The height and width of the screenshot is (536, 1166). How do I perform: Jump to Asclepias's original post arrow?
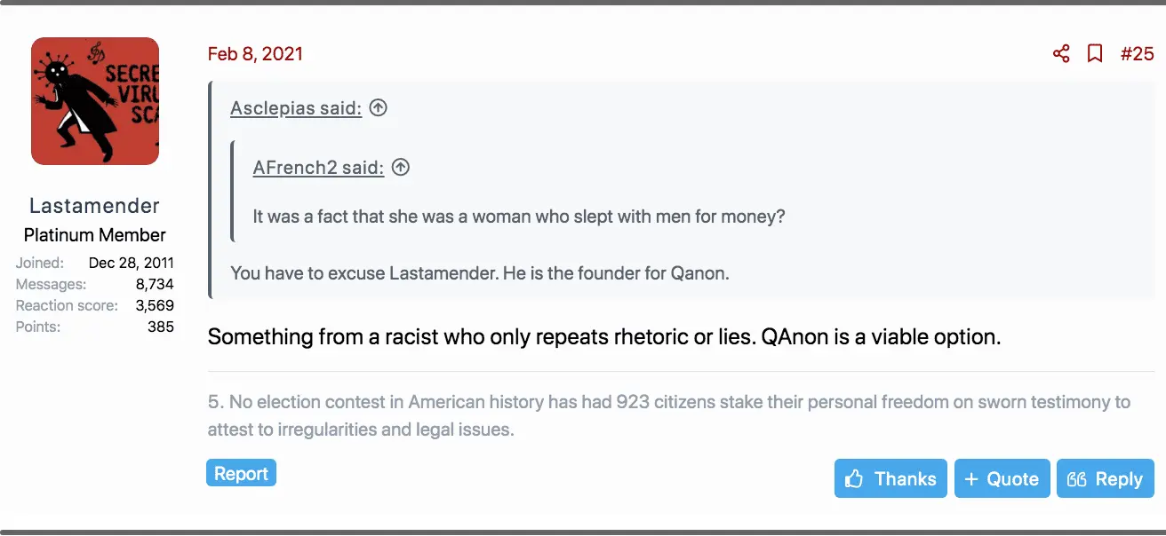click(379, 108)
